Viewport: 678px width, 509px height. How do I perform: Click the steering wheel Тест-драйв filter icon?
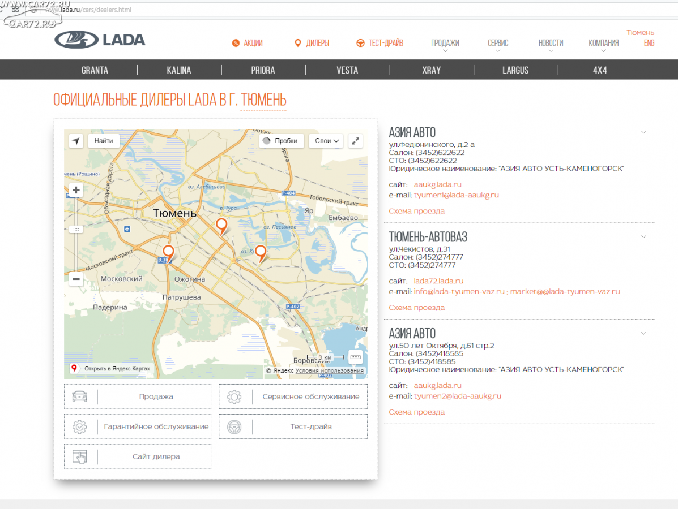click(234, 426)
